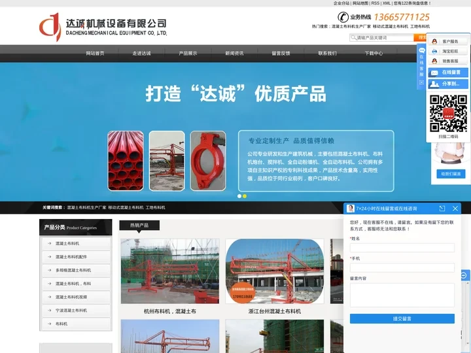
Task: Open product image 杭州布料机，混凝土布
Action: (x=170, y=271)
